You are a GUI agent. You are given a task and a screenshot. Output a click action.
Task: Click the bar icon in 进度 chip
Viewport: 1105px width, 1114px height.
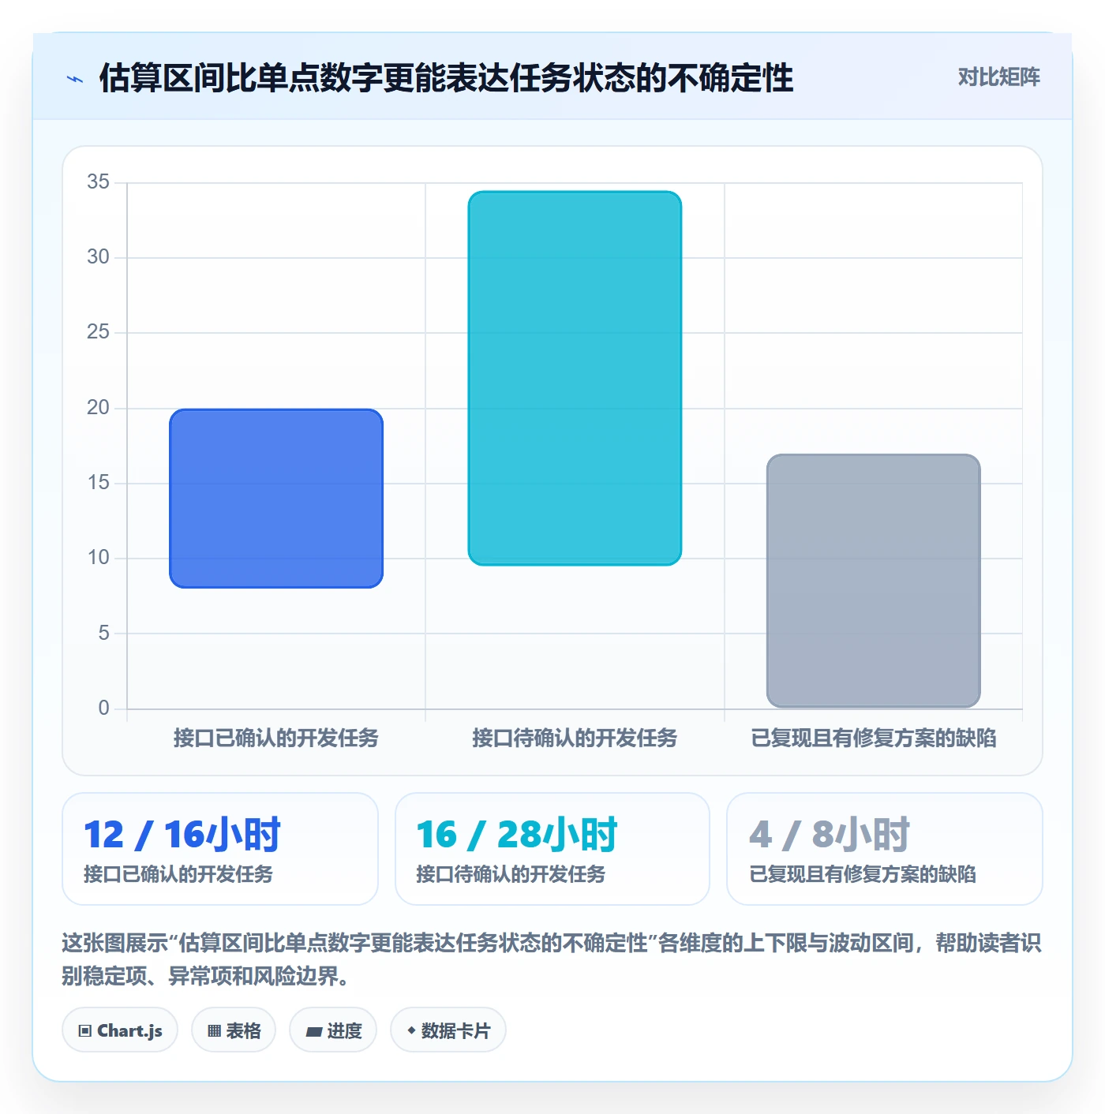click(313, 1031)
